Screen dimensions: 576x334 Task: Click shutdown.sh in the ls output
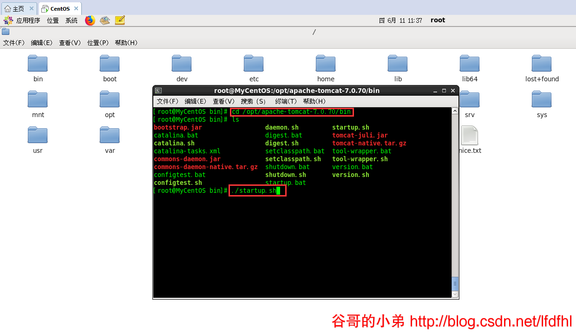286,175
